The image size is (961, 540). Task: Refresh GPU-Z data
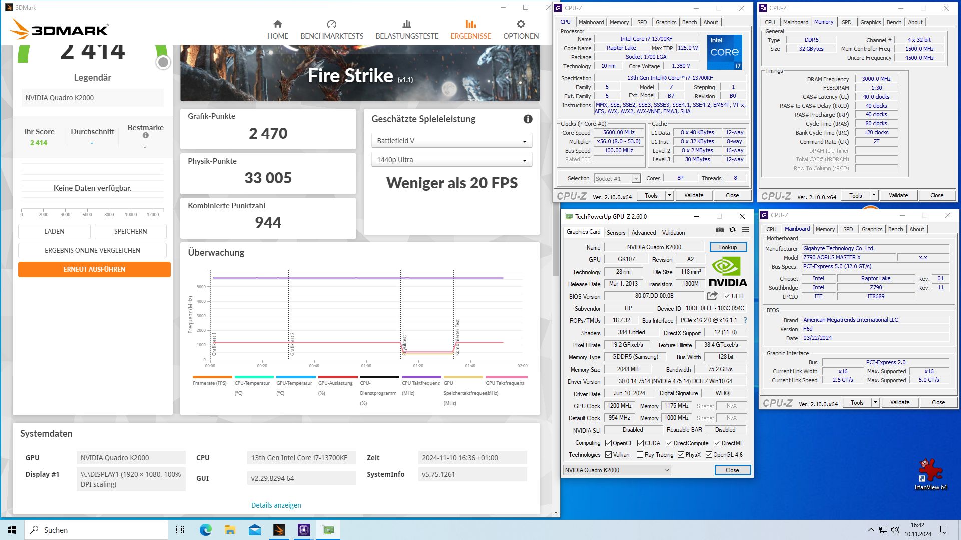(732, 230)
